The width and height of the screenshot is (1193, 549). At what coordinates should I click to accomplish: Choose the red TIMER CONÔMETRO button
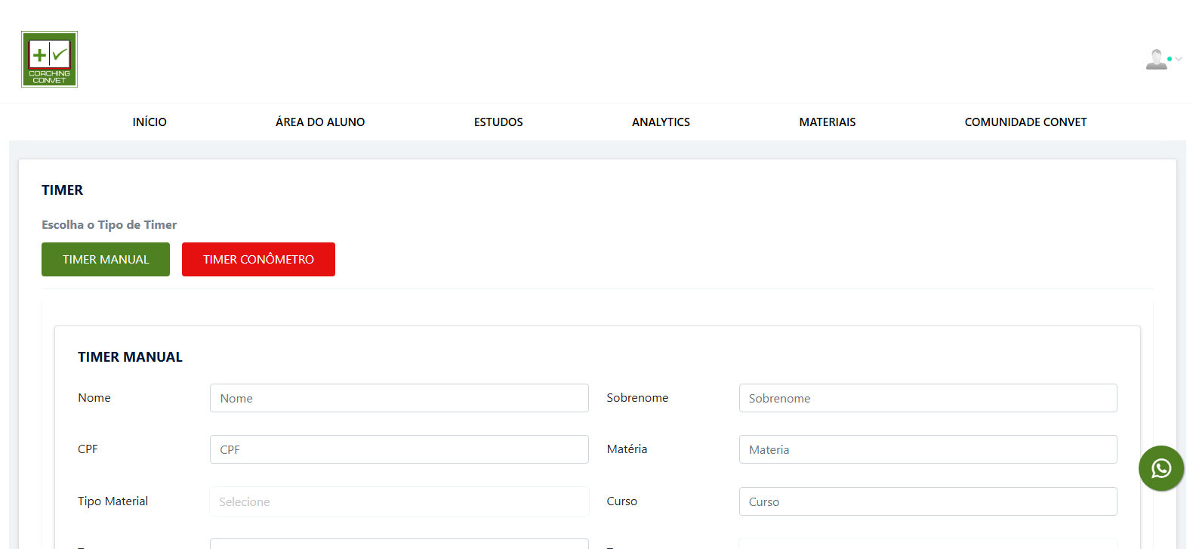(258, 259)
